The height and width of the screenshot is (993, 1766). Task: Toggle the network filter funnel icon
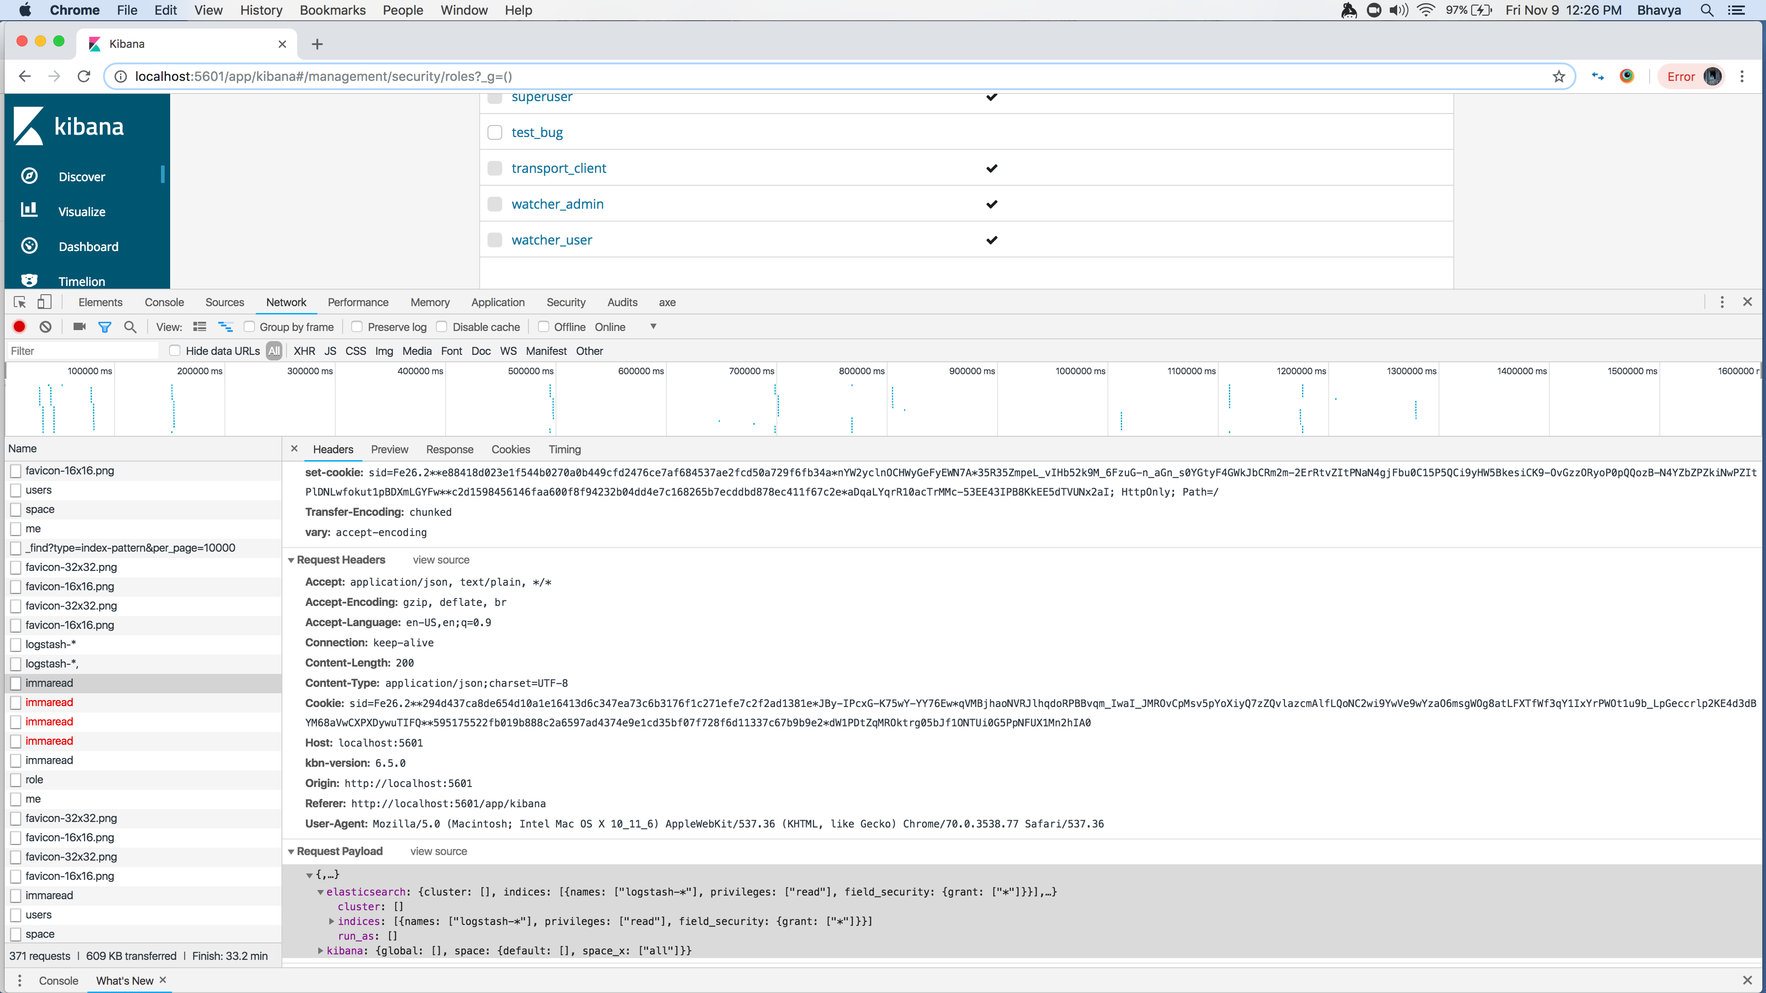(x=104, y=327)
